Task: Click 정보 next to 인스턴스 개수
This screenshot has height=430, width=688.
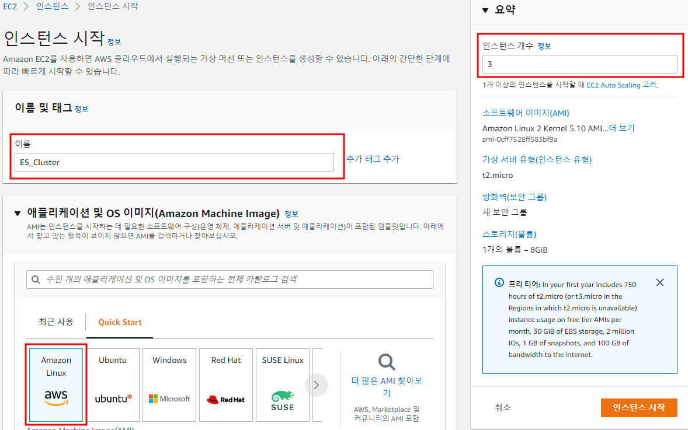Action: tap(544, 46)
